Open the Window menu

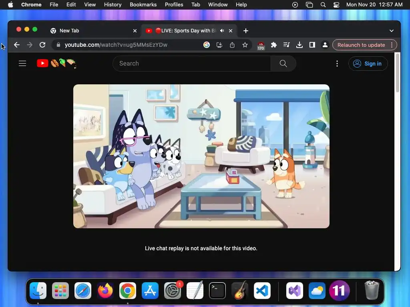pos(218,5)
